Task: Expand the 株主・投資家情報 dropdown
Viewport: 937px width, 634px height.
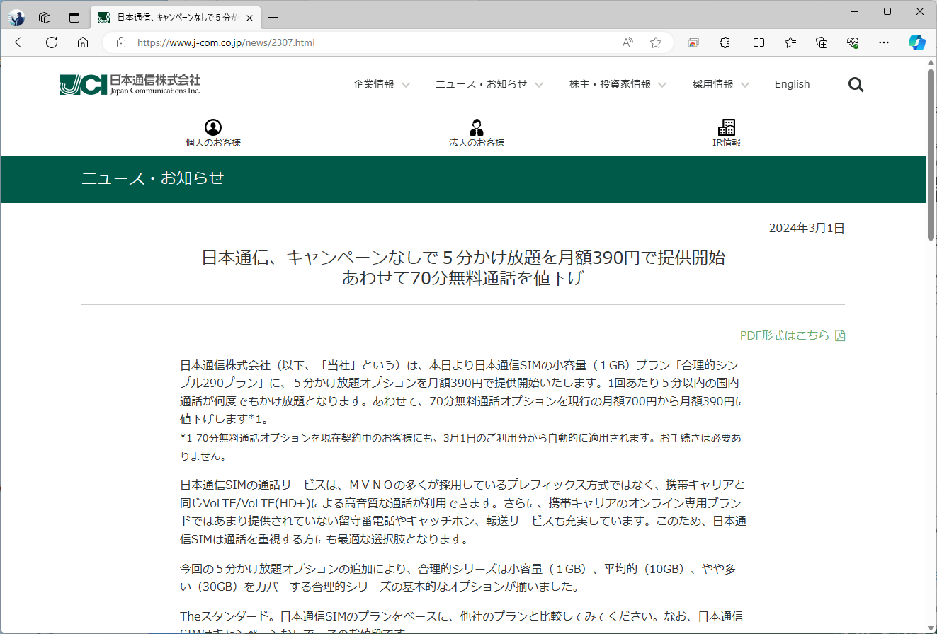Action: 616,83
